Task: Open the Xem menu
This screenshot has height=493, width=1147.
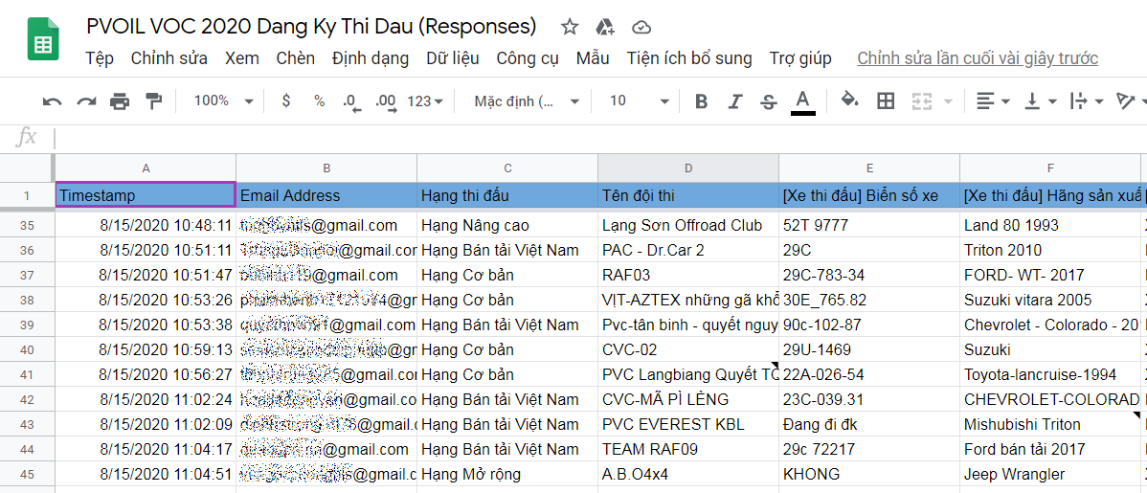Action: [x=242, y=58]
